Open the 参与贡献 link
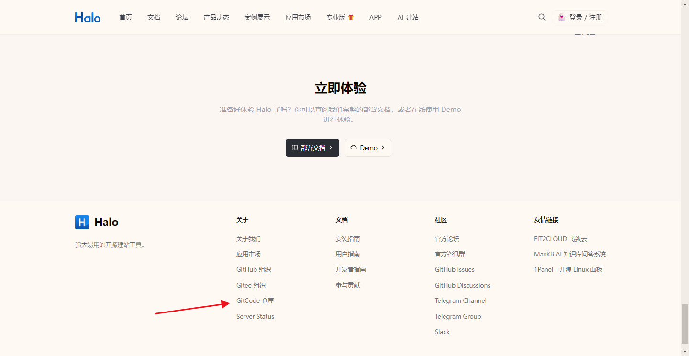Screen dimensions: 689x356 click(348, 285)
